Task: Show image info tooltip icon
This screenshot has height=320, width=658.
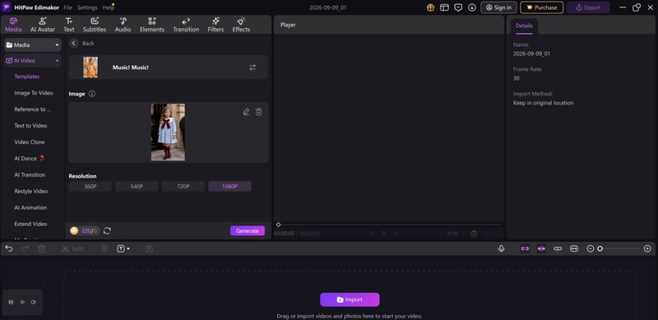Action: pyautogui.click(x=92, y=94)
